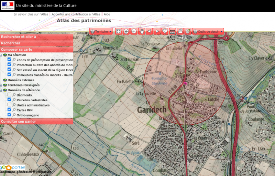Enable the Bâtiments layer checkbox

(x=10, y=95)
